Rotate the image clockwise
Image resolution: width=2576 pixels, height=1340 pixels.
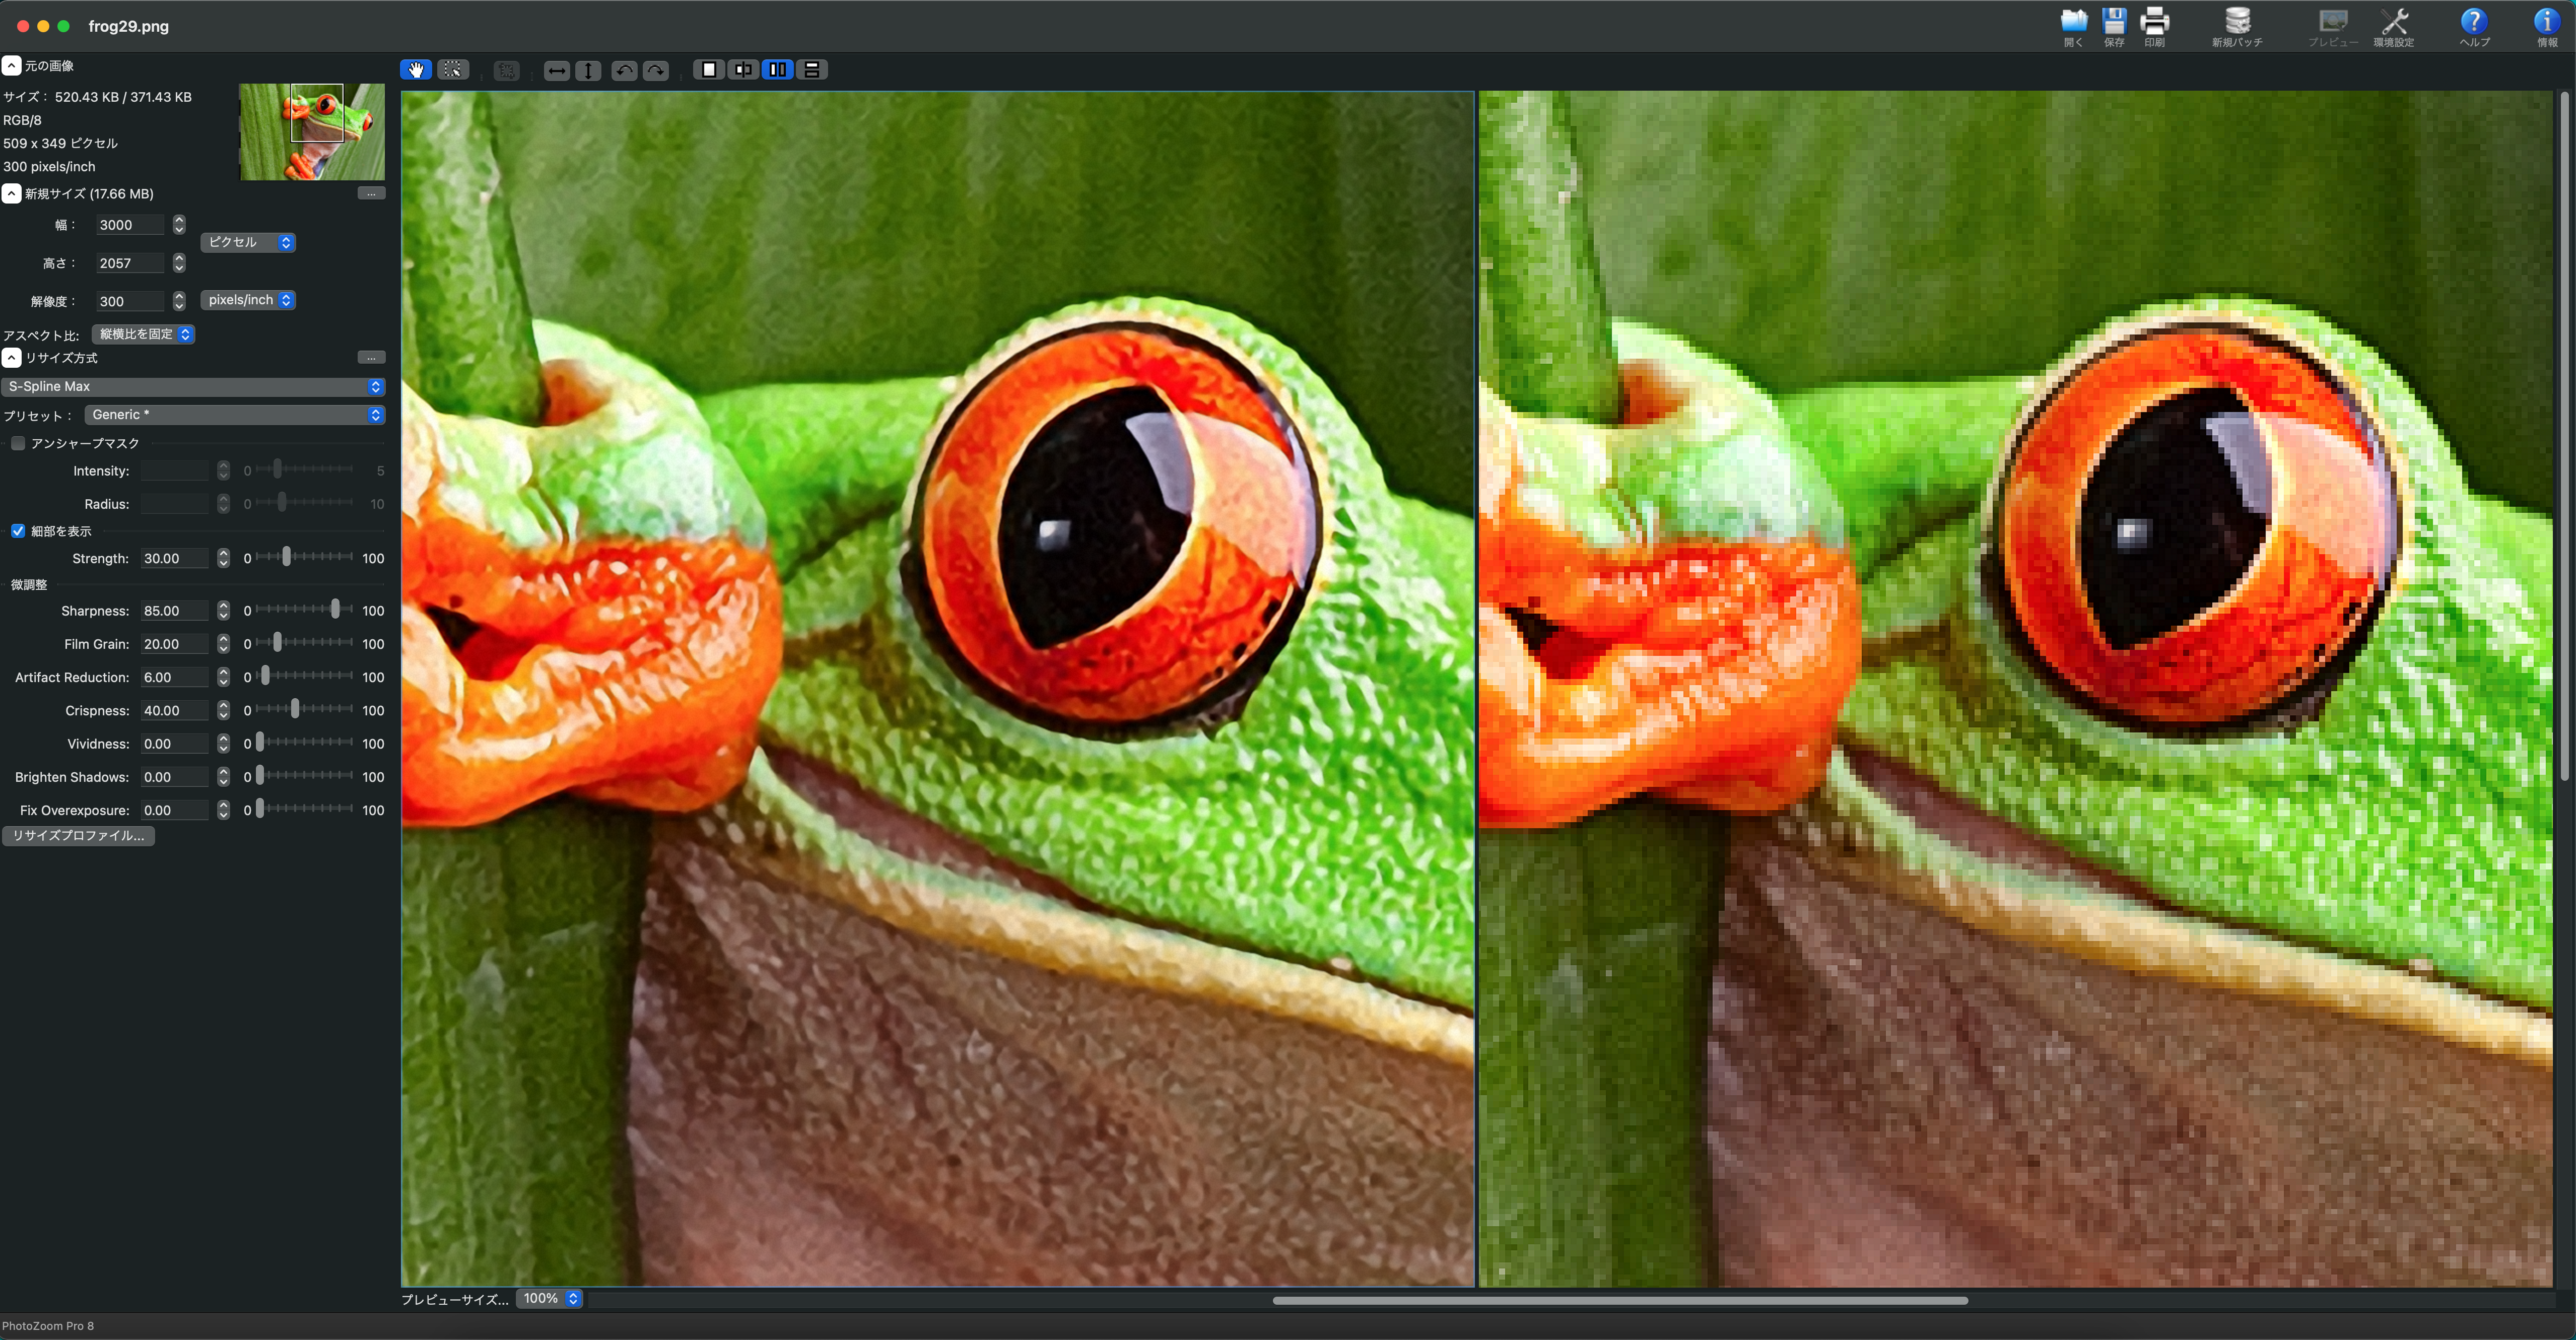click(656, 70)
